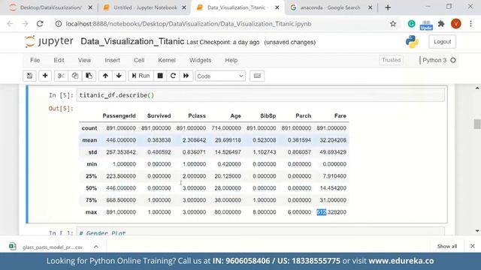This screenshot has width=481, height=270.
Task: Save the notebook with the floppy disk icon
Action: 29,76
